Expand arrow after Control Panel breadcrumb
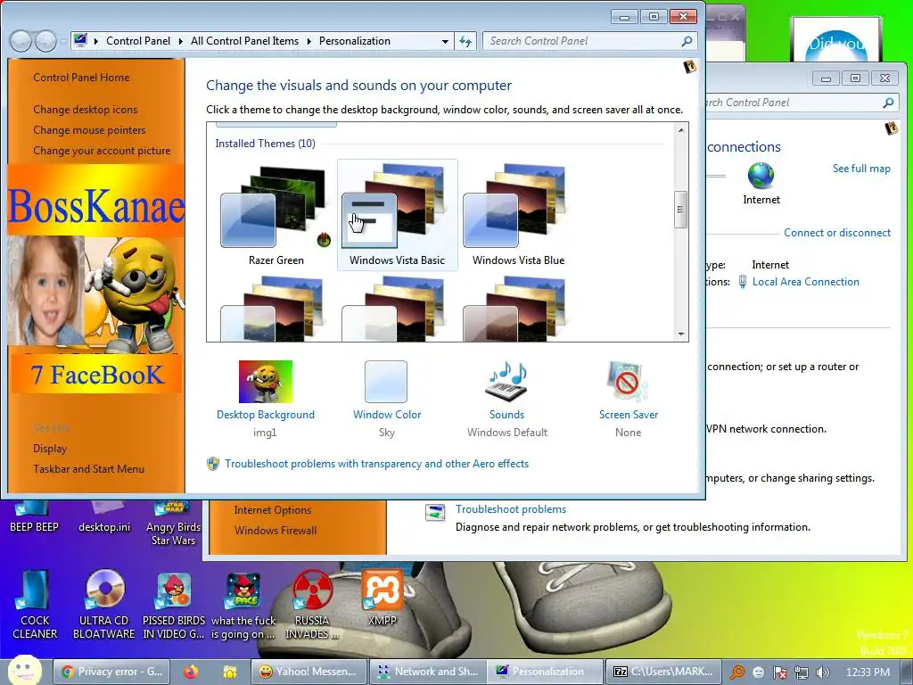913x685 pixels. click(180, 41)
